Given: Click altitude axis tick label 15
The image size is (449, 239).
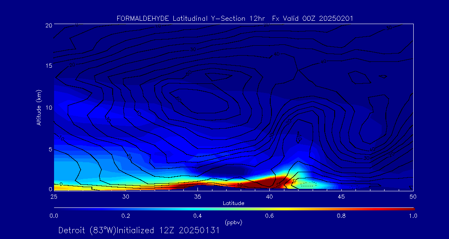Looking at the screenshot, I should (48, 66).
